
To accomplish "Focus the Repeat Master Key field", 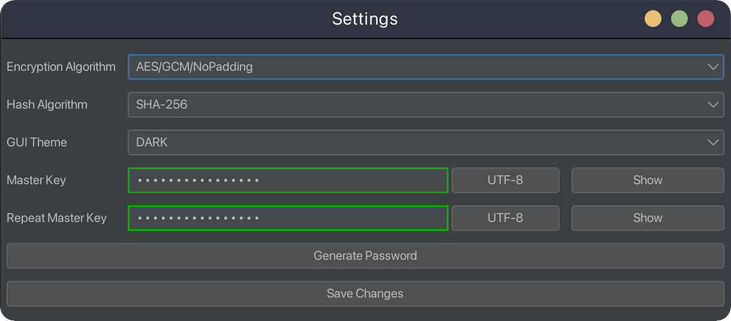I will coord(288,218).
